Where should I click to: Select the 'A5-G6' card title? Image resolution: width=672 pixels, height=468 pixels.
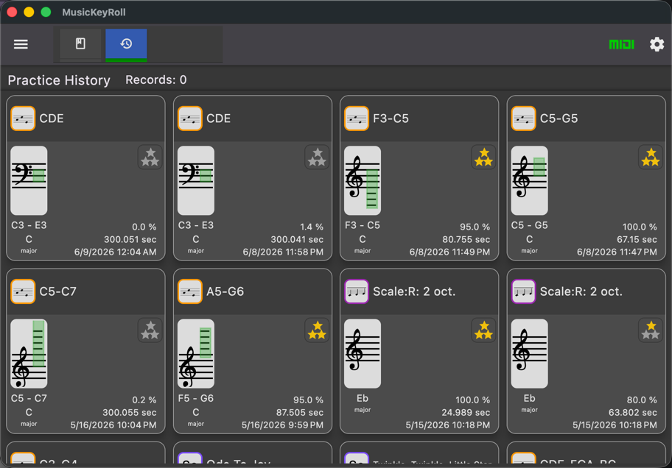pyautogui.click(x=225, y=291)
